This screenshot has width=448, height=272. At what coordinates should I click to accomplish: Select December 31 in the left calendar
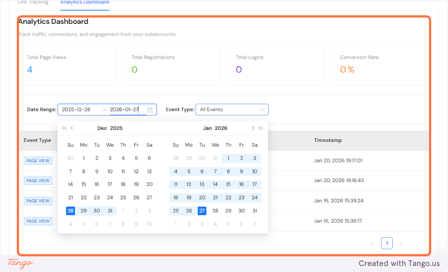(x=110, y=211)
